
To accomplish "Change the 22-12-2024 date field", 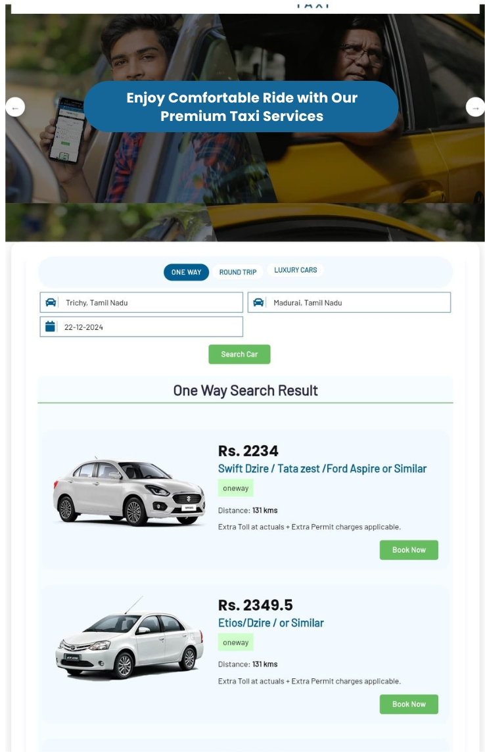I will (x=141, y=327).
